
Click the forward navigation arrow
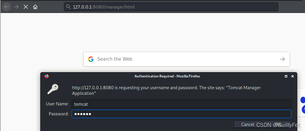coord(16,7)
